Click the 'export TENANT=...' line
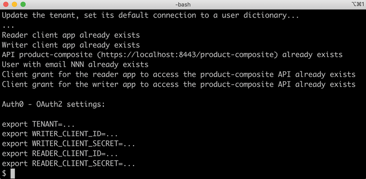This screenshot has height=179, width=366. [x=38, y=125]
